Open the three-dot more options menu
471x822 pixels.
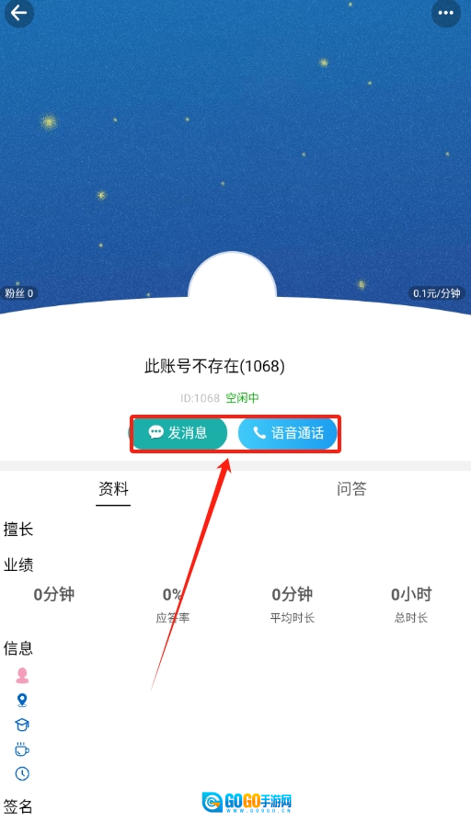pos(446,13)
